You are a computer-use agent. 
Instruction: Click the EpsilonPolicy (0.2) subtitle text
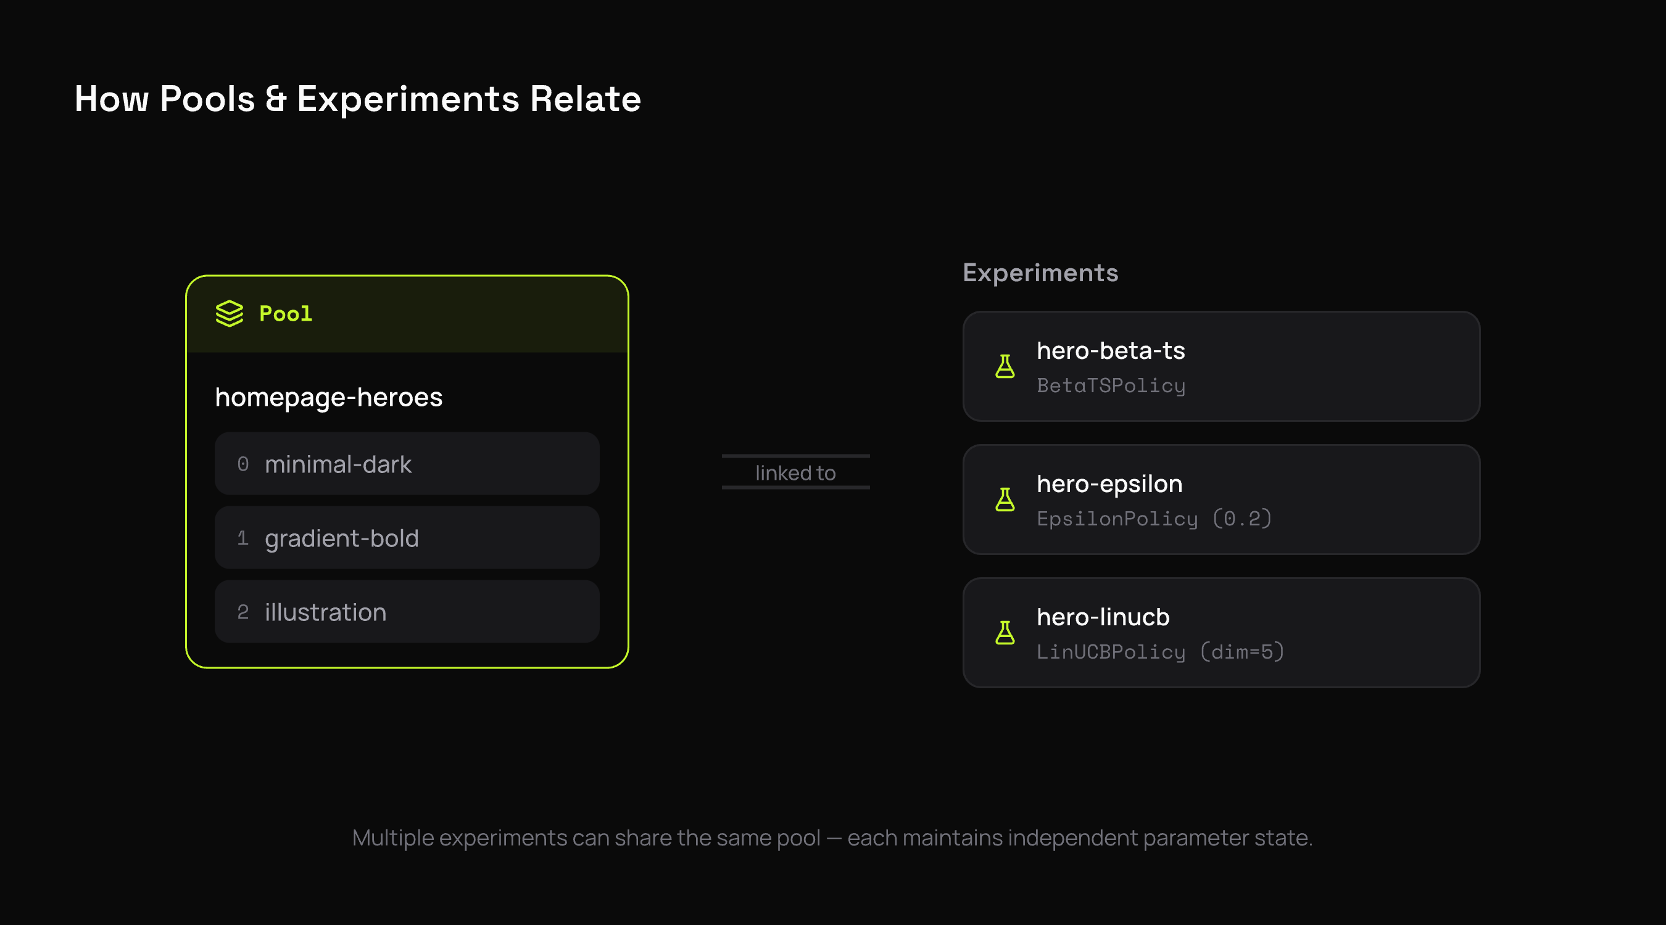click(x=1154, y=519)
